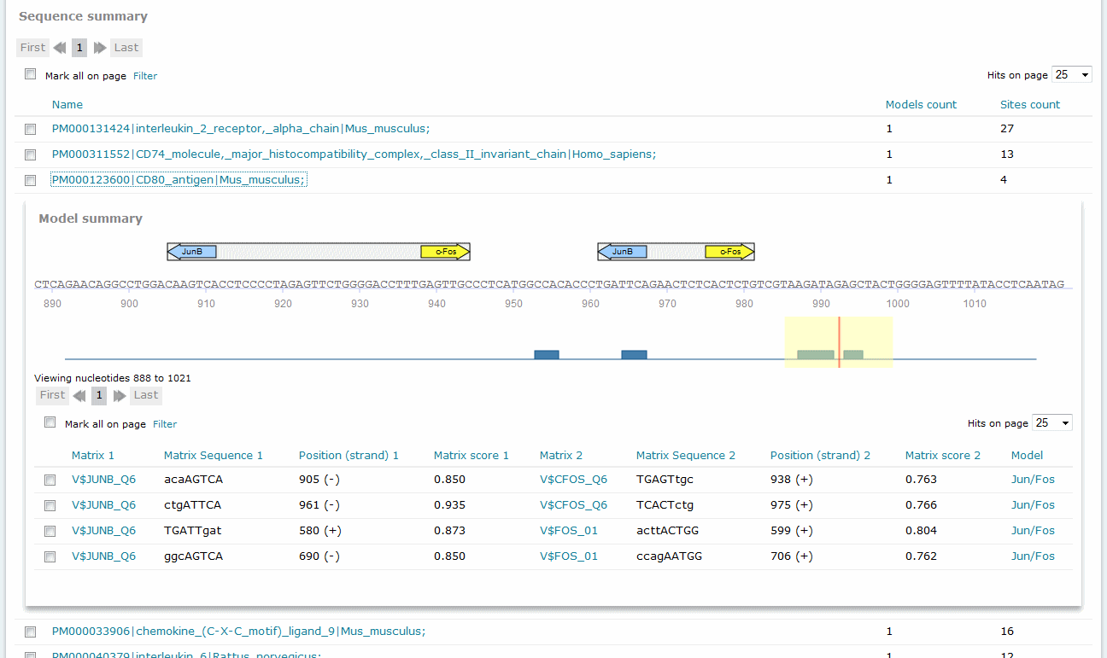Viewport: 1107px width, 658px height.
Task: Open PM000123600 CD80_antigen sequence link
Action: click(179, 180)
